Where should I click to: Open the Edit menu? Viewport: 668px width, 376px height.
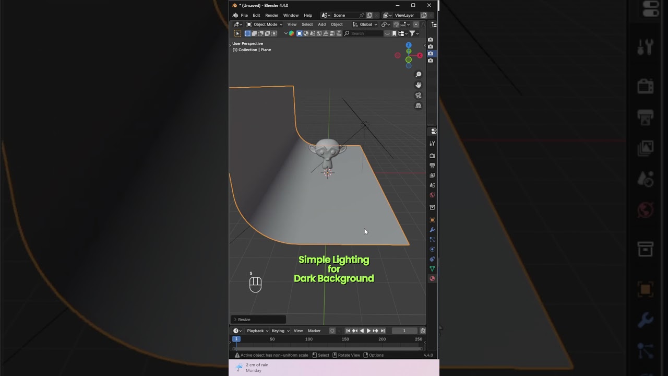coord(256,15)
